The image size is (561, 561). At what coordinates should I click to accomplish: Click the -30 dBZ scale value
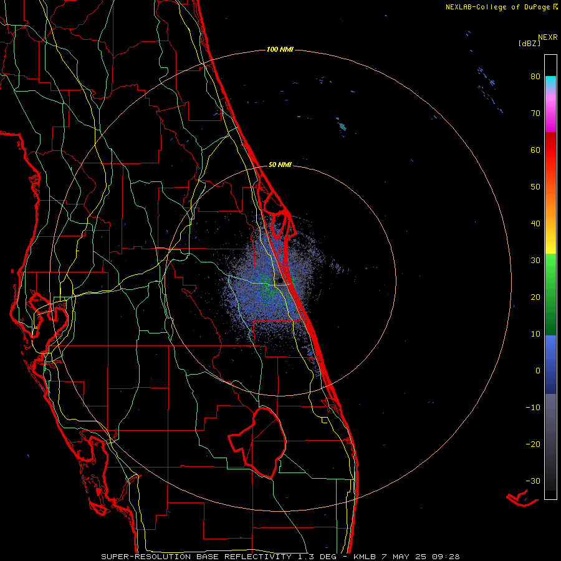click(533, 481)
